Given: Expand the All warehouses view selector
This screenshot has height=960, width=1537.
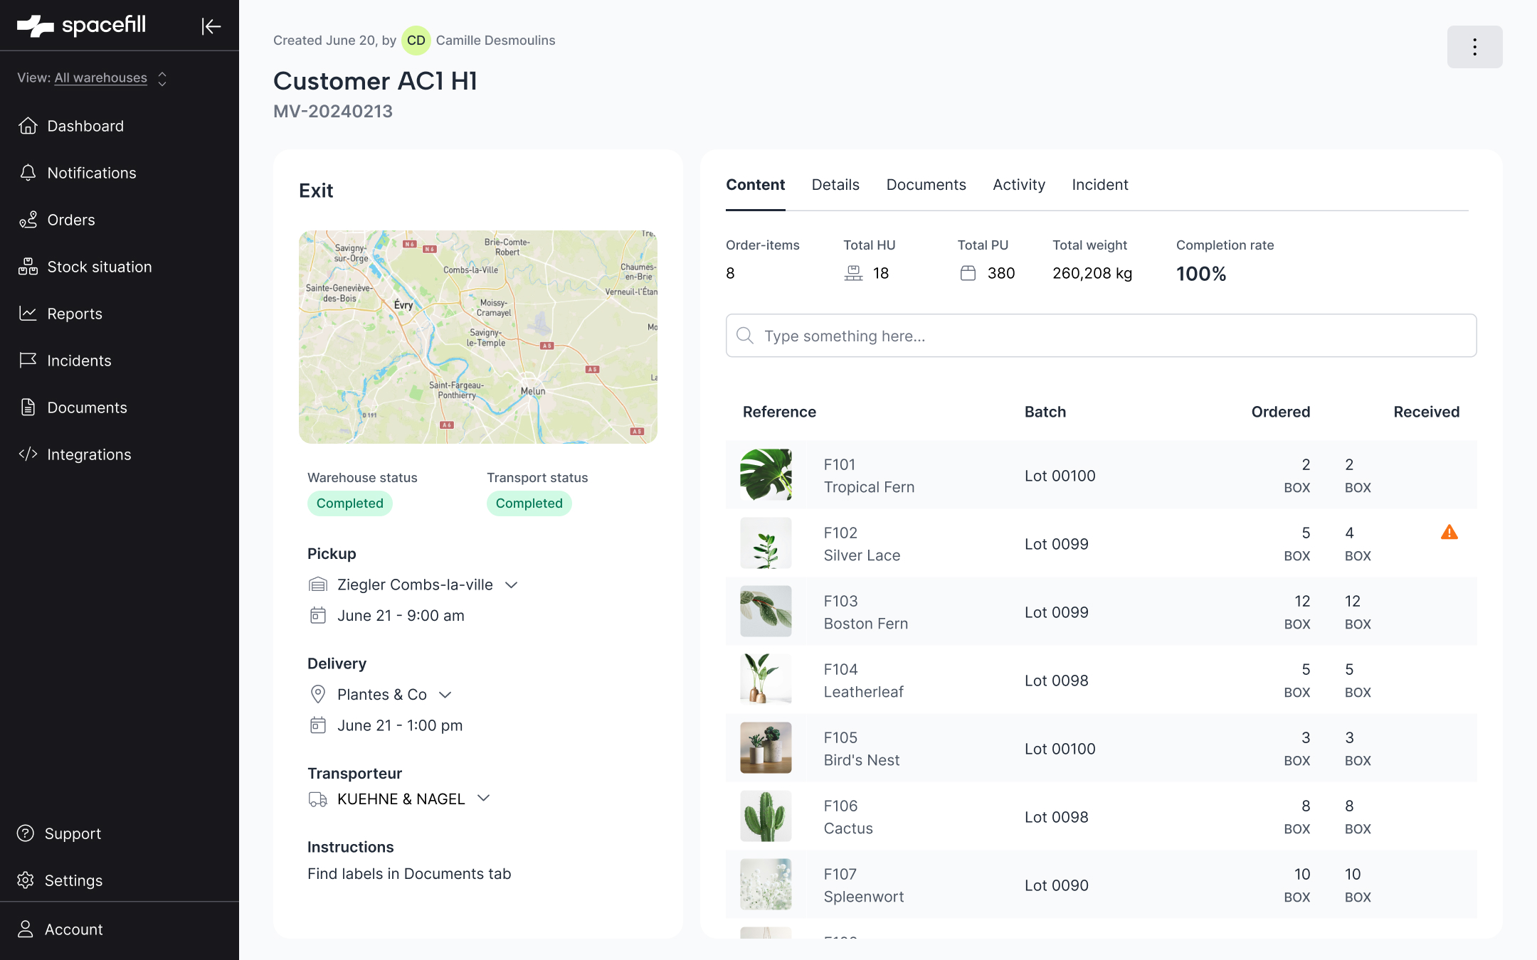Looking at the screenshot, I should [93, 78].
